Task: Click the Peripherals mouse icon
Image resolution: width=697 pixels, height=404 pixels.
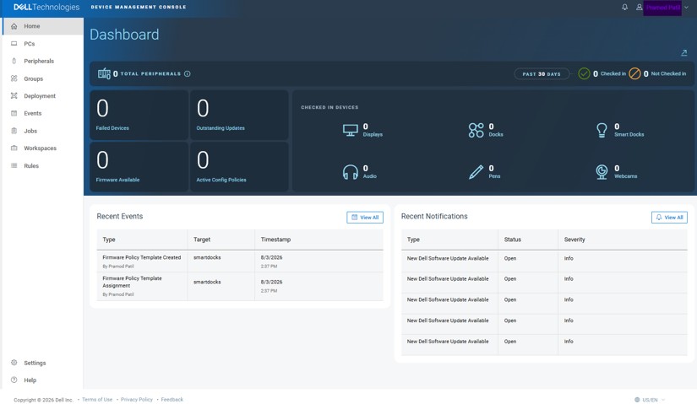Action: tap(14, 61)
